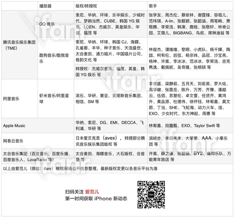Click the singers cell starting '李宗盛、梁静茹'
Viewport: 235px width, 218px height.
click(190, 99)
